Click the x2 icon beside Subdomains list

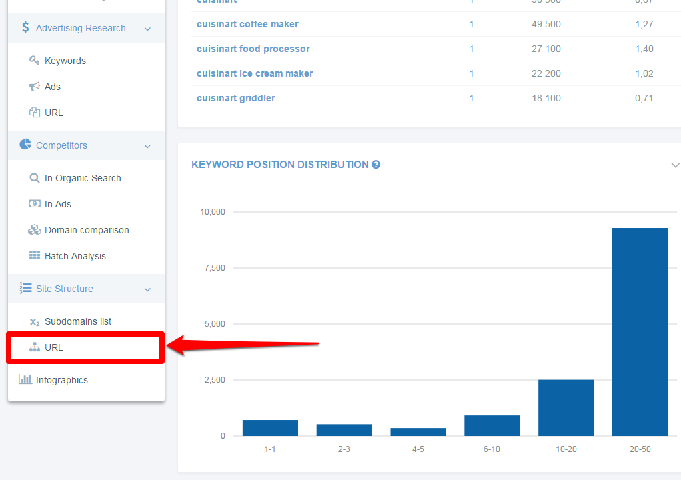click(35, 321)
